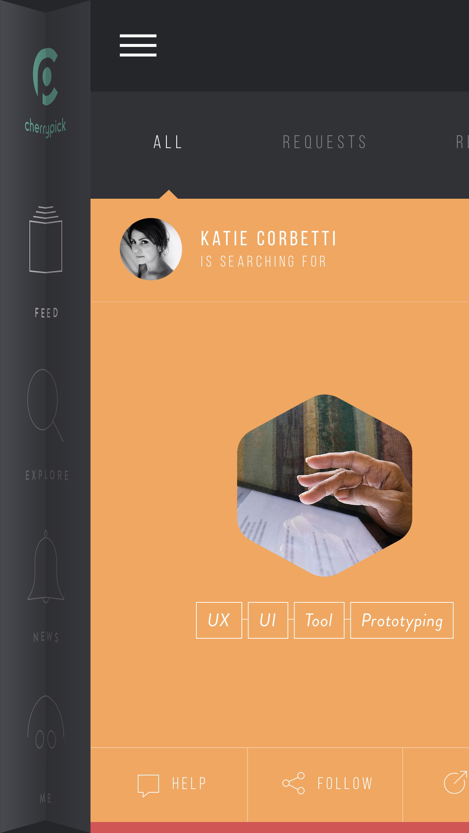Image resolution: width=469 pixels, height=833 pixels.
Task: Open News bell icon
Action: click(46, 566)
